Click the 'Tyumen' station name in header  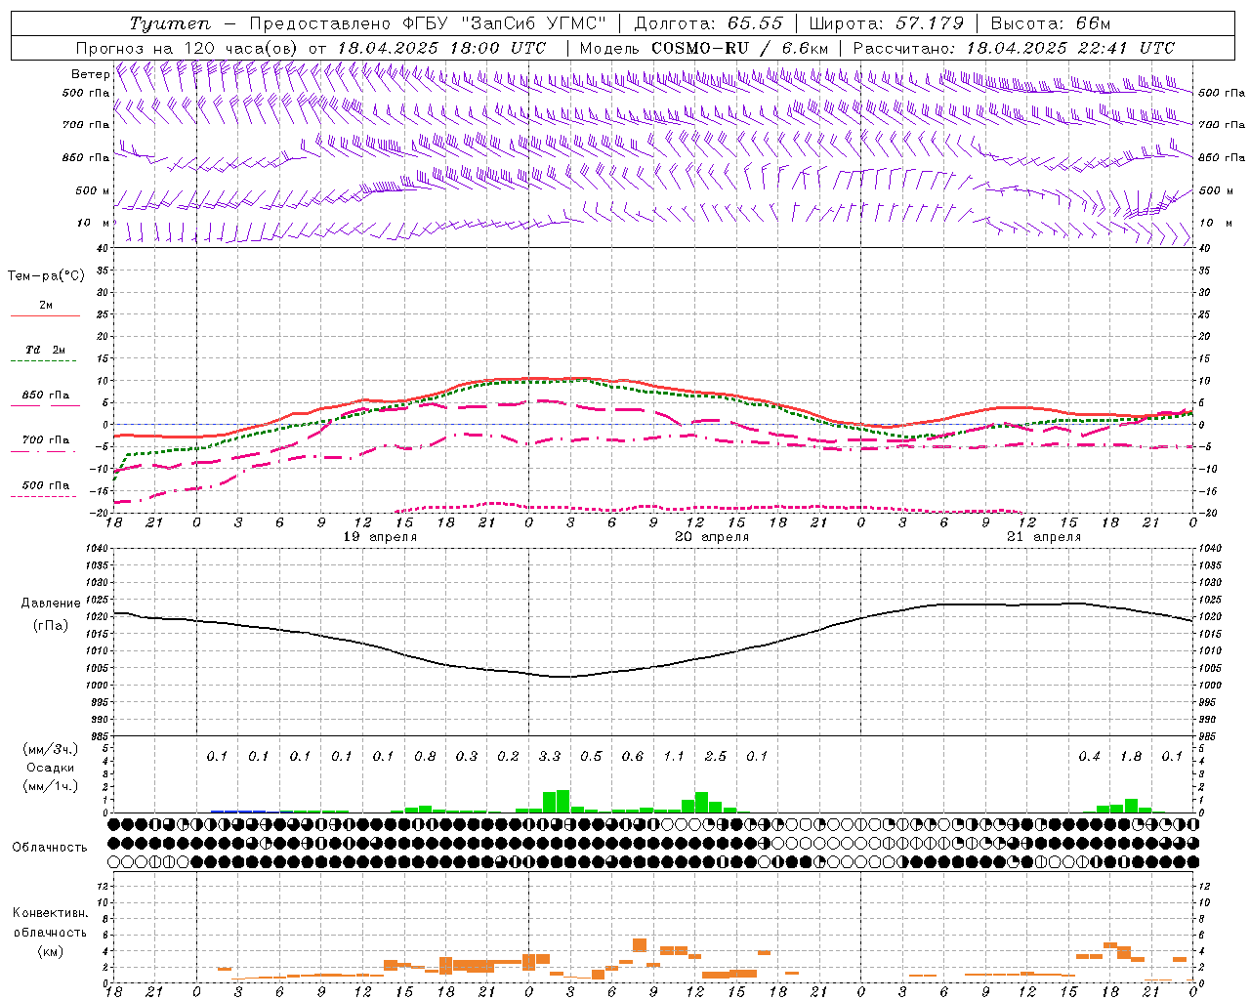pyautogui.click(x=169, y=23)
